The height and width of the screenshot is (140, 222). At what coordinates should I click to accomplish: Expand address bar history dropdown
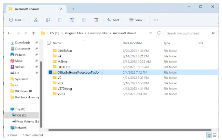150,33
